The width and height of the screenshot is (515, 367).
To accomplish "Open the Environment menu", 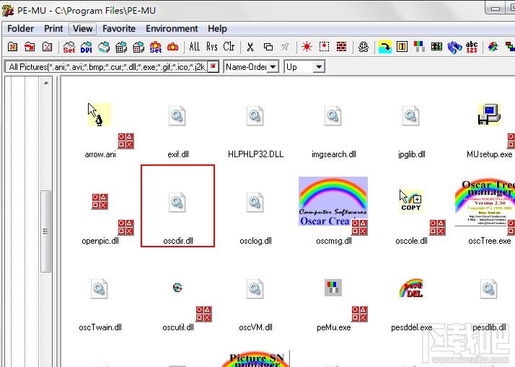I will (172, 29).
